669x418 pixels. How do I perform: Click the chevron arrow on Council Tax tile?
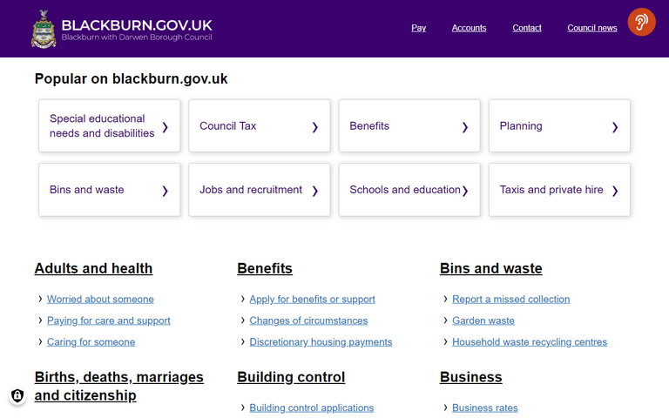314,127
